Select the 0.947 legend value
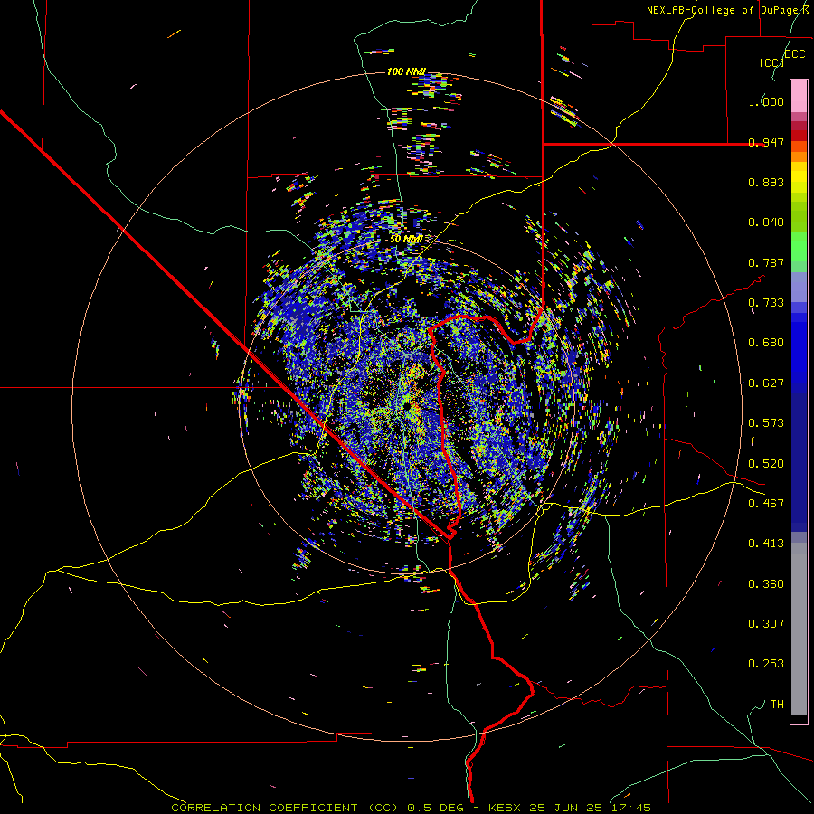This screenshot has height=814, width=814. pos(766,142)
